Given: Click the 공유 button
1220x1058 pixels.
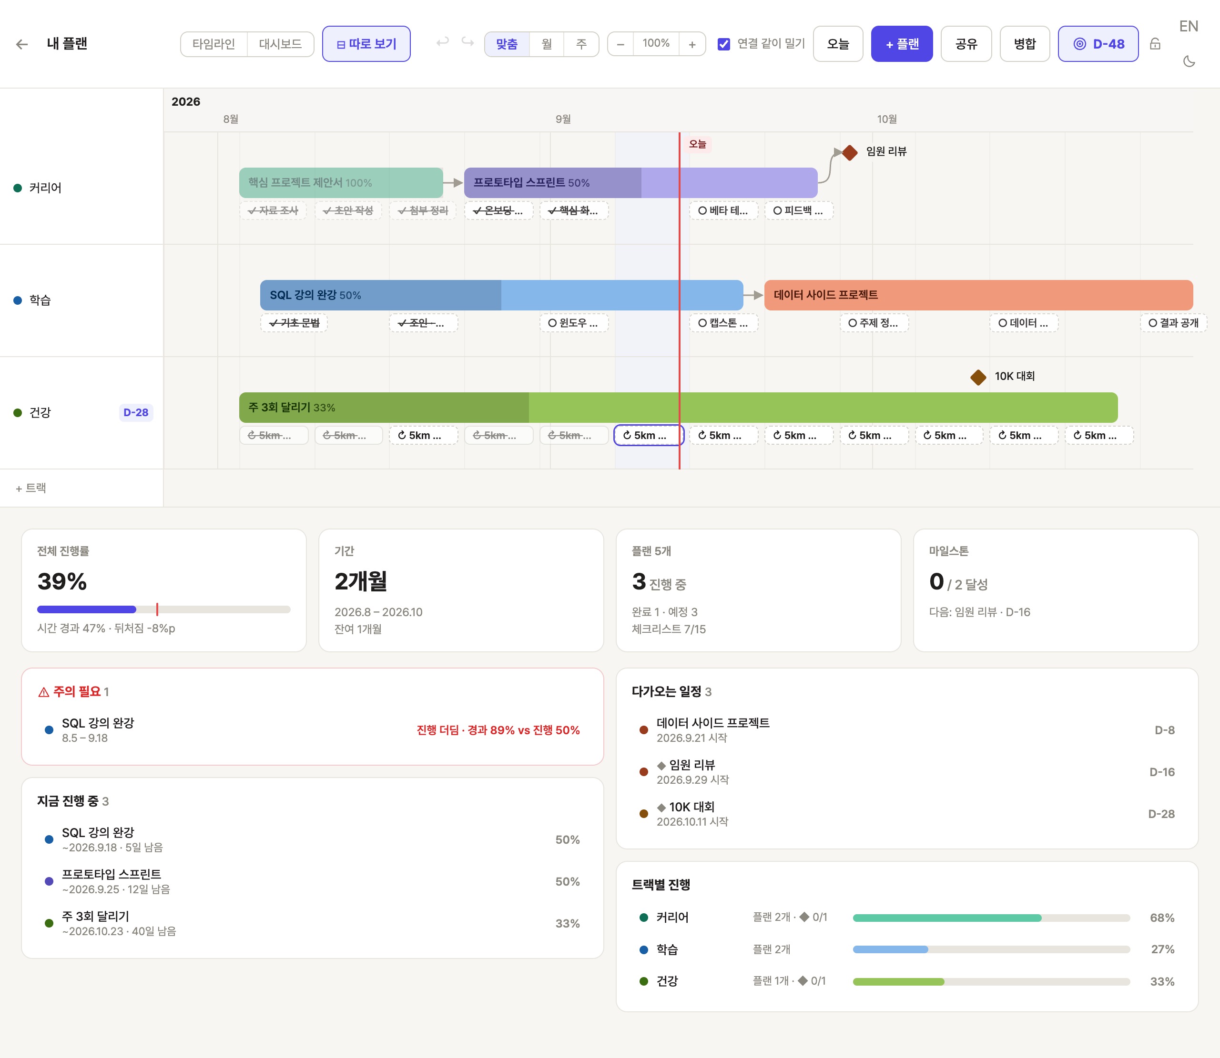Looking at the screenshot, I should (966, 44).
